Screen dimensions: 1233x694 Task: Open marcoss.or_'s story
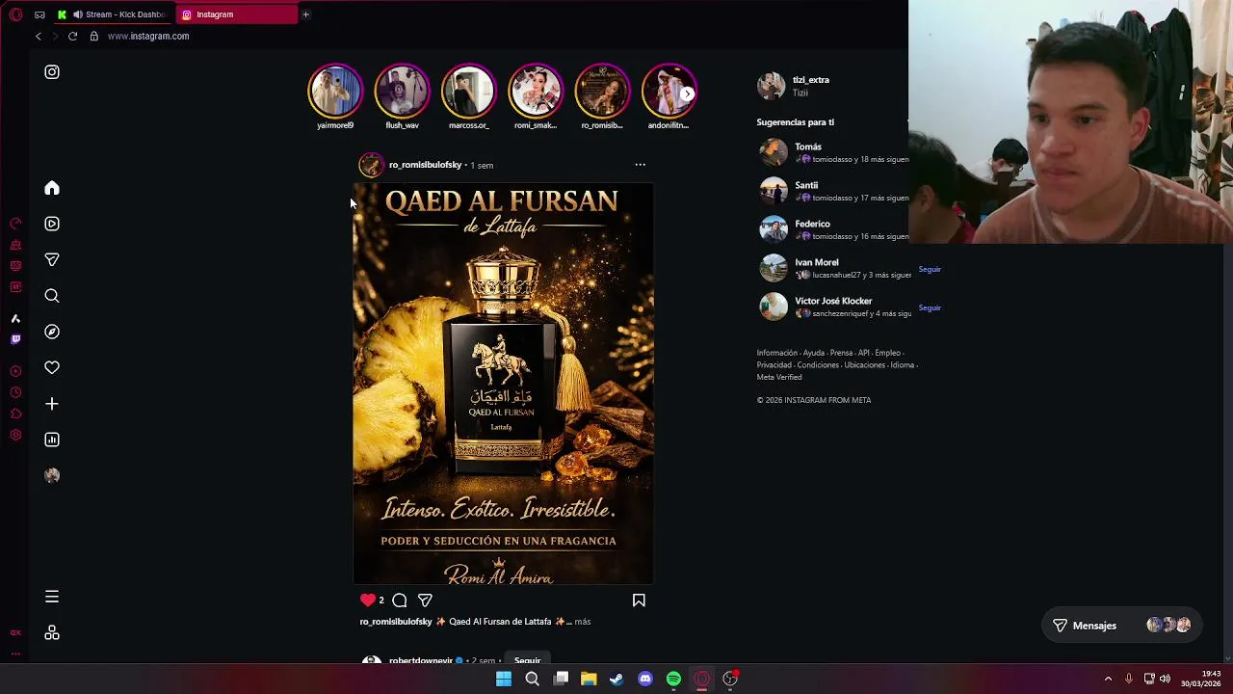click(x=468, y=92)
